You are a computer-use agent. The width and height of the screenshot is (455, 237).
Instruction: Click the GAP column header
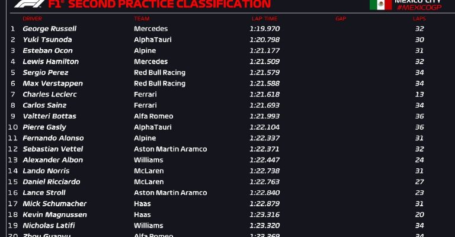341,19
